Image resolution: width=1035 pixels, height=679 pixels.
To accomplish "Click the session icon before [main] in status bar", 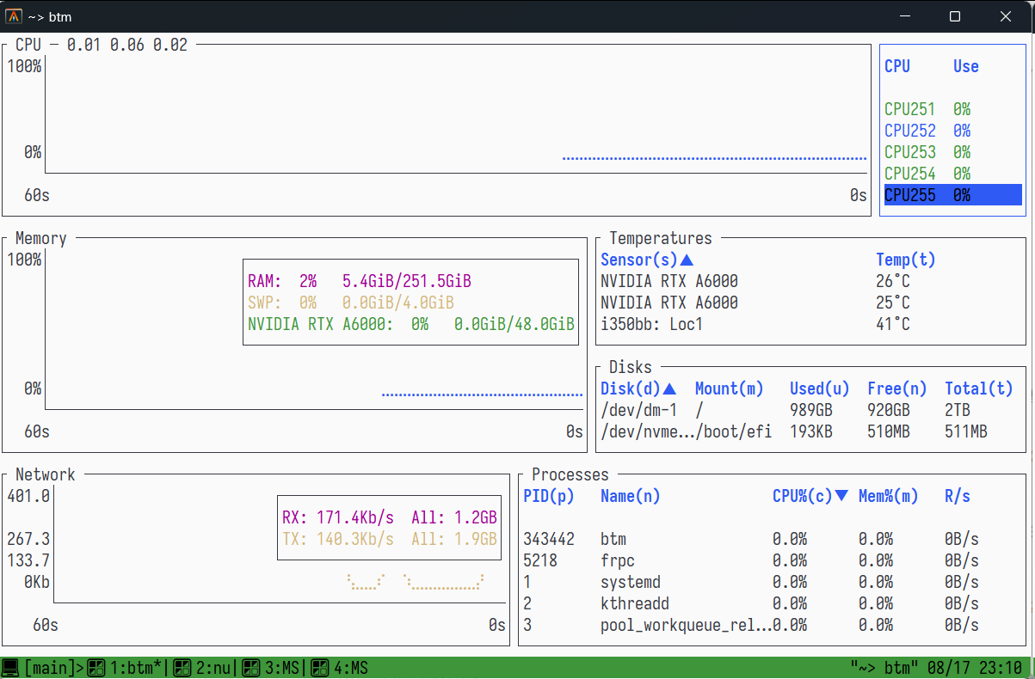I will (10, 668).
